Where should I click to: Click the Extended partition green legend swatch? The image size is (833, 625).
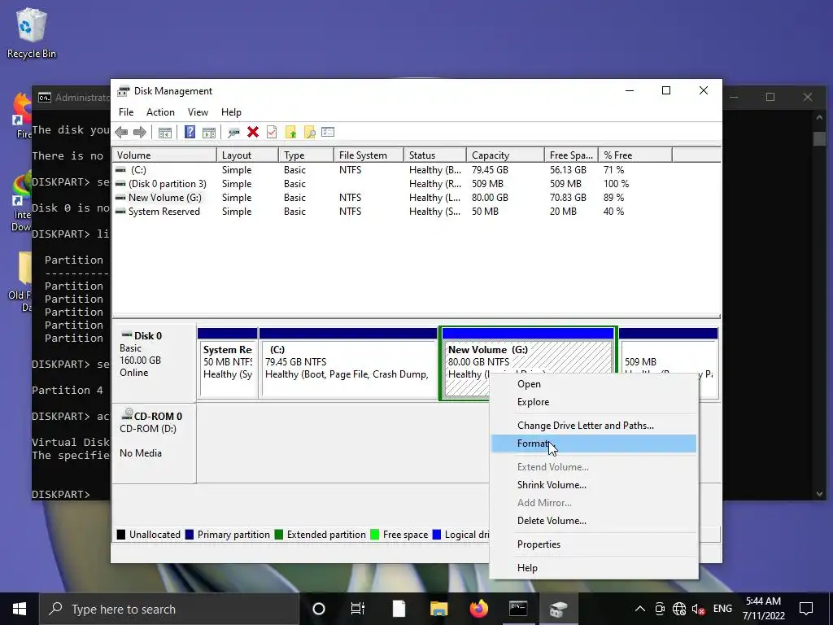click(x=279, y=535)
